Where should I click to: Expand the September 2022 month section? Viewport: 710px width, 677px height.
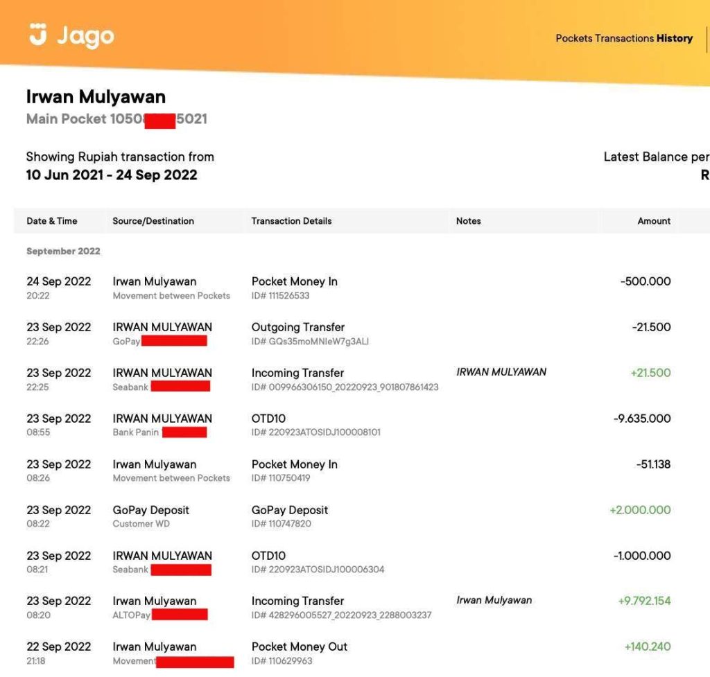[x=63, y=251]
